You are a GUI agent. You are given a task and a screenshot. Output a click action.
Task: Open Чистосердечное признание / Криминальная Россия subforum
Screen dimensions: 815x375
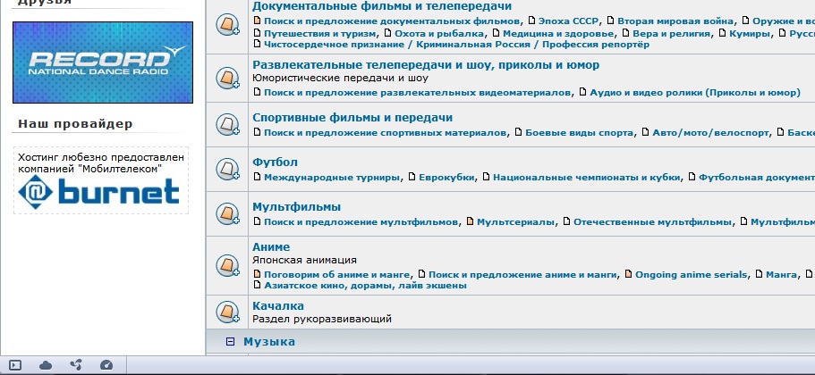pyautogui.click(x=456, y=45)
